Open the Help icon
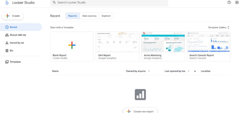This screenshot has height=113, width=241. click(x=229, y=2)
